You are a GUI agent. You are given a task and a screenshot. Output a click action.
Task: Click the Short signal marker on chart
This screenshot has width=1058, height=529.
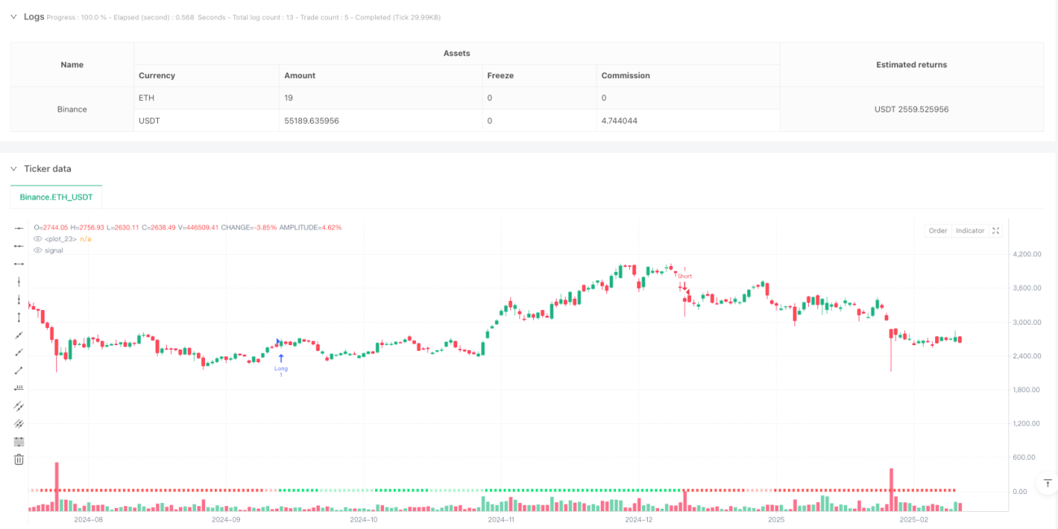[x=684, y=277]
